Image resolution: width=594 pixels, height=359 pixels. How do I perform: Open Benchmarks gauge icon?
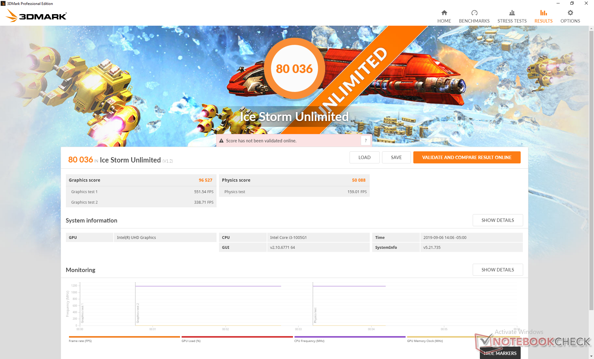click(x=474, y=13)
